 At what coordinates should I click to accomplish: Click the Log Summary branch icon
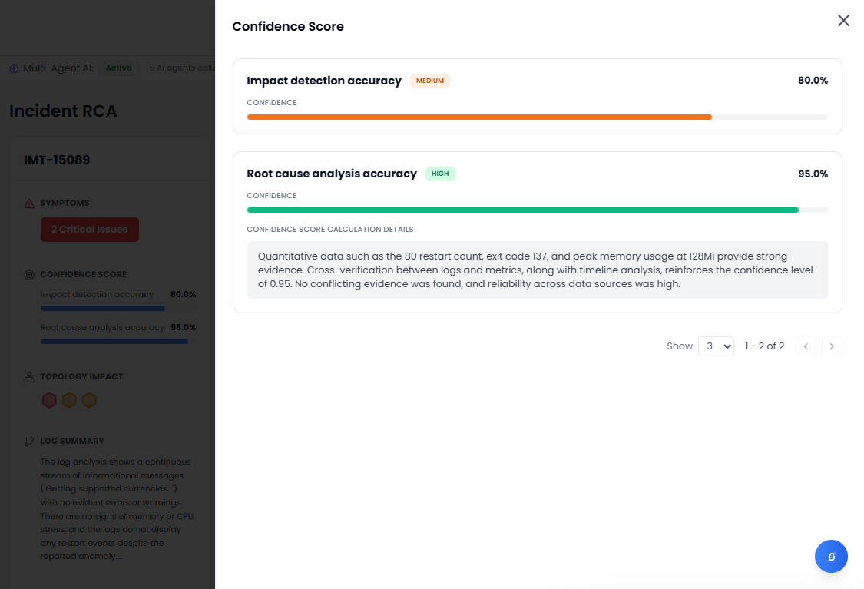tap(29, 442)
